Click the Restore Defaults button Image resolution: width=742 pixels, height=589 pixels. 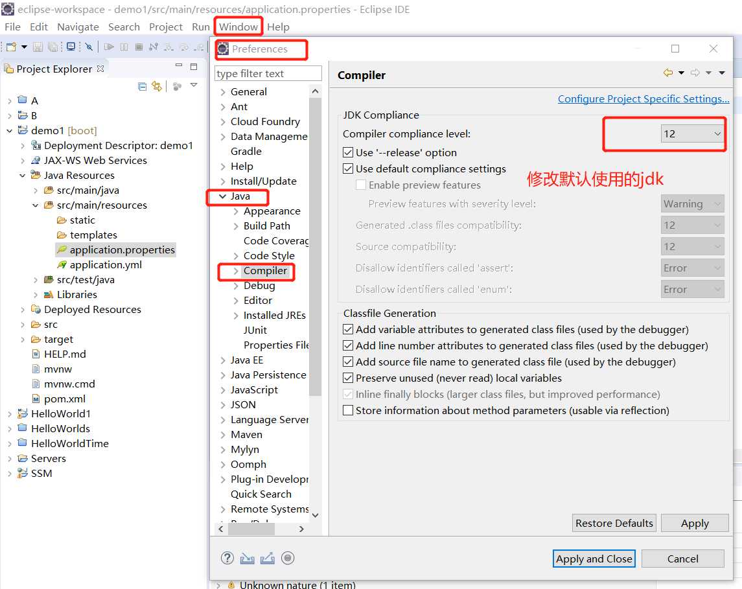[x=614, y=524]
